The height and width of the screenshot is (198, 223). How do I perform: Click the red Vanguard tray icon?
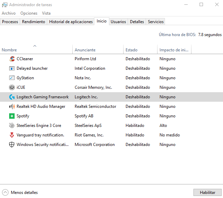12,135
